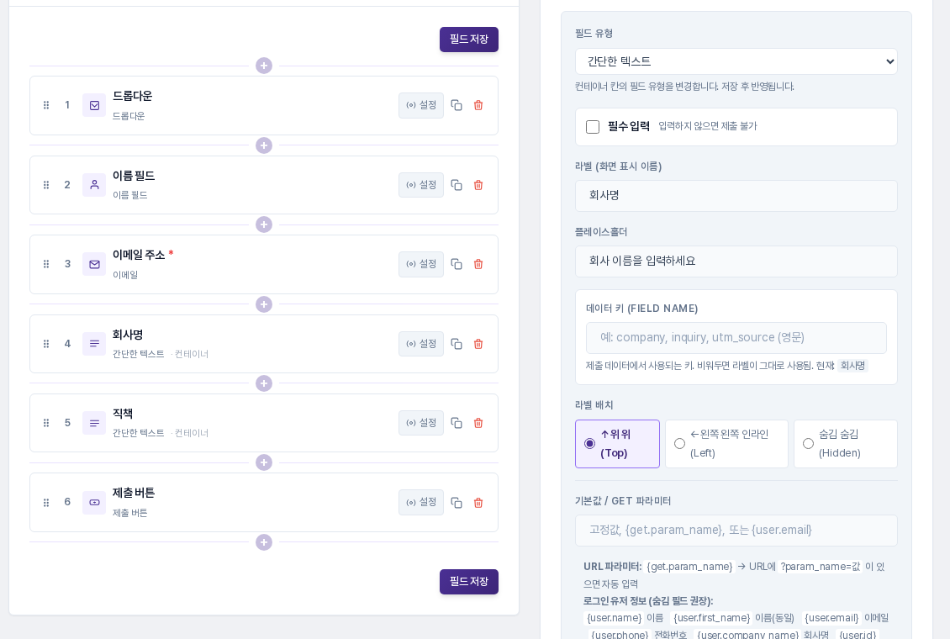950x639 pixels.
Task: Open the 필드 유형 dropdown
Action: [736, 61]
